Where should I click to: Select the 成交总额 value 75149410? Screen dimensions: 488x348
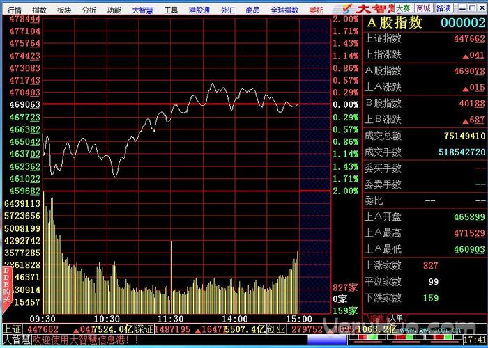point(465,136)
